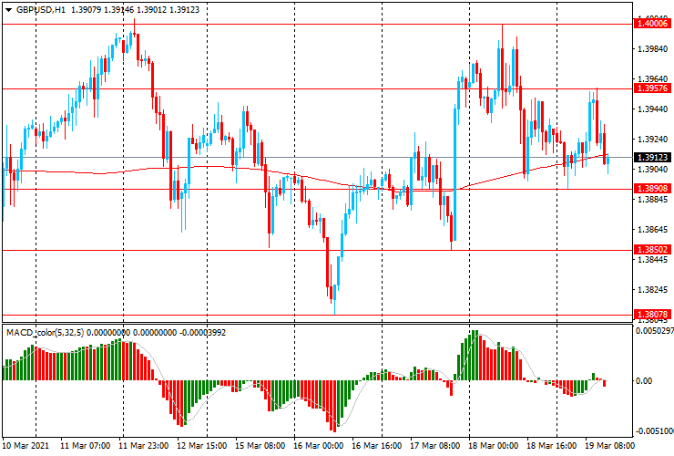Select the 1.40006 red price label

[x=652, y=25]
